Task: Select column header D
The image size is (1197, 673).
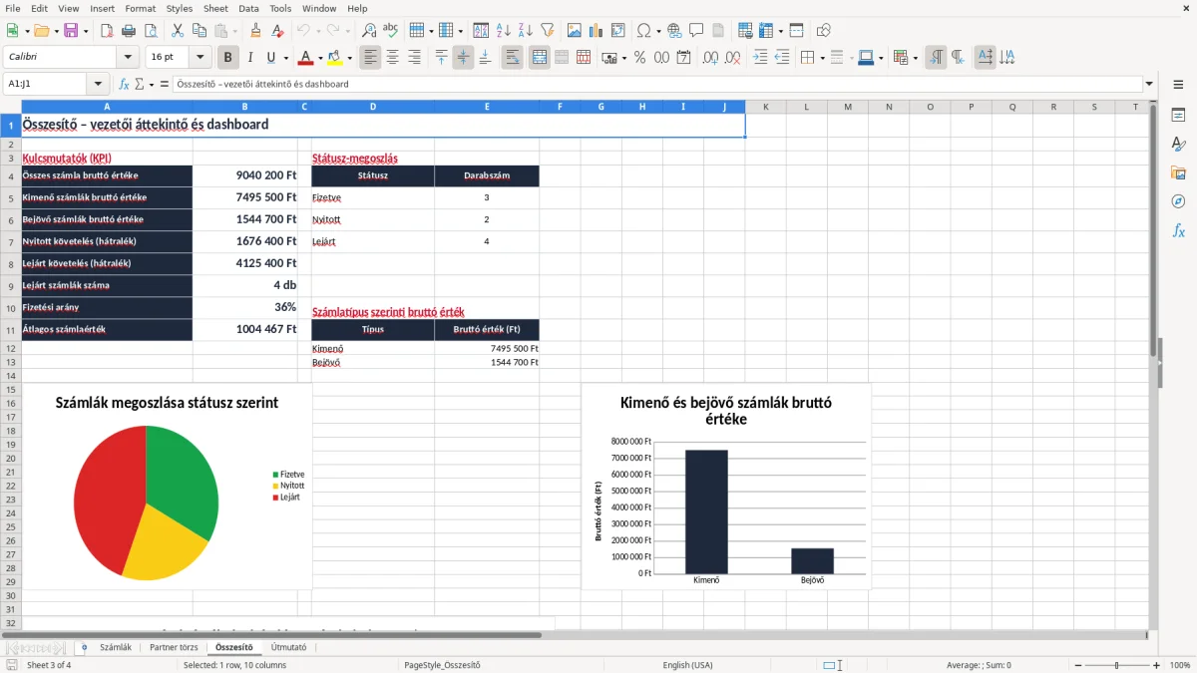Action: click(x=372, y=107)
